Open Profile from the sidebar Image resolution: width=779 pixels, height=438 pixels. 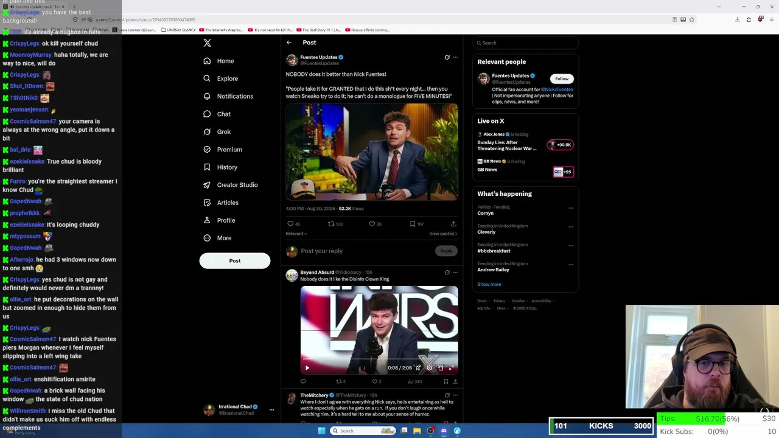(x=218, y=220)
